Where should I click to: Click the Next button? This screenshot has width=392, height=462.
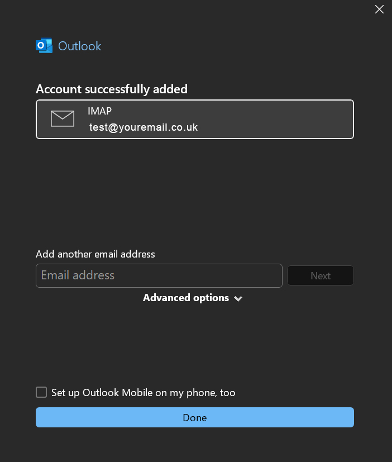321,276
